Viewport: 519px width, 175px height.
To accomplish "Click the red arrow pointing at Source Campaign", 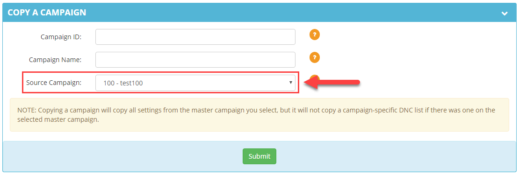I will click(x=332, y=82).
